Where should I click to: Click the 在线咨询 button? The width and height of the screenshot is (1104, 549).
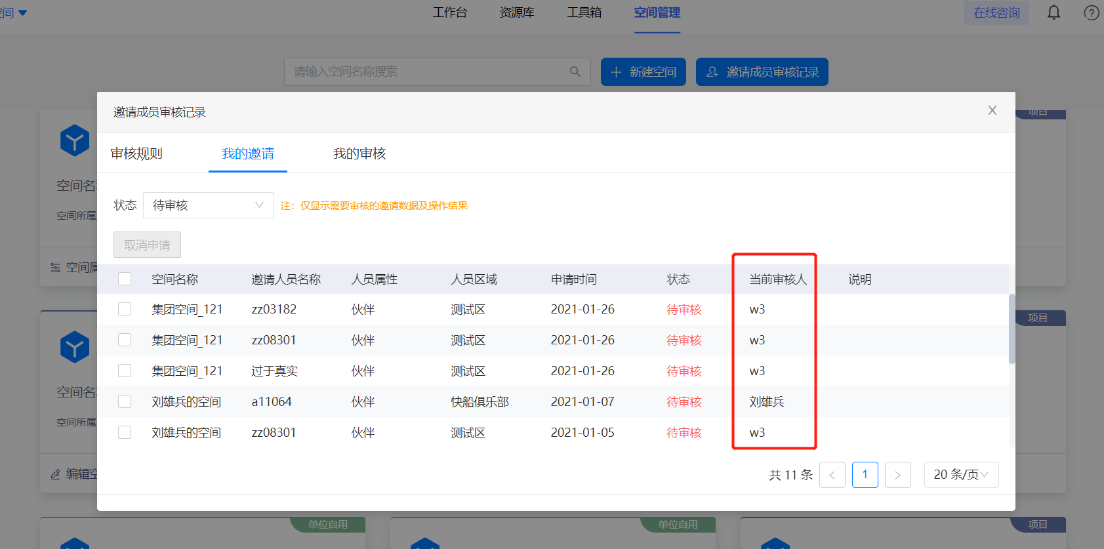click(996, 12)
